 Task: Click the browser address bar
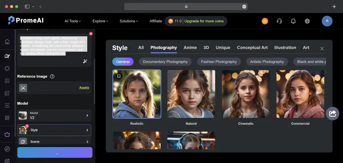click(186, 7)
